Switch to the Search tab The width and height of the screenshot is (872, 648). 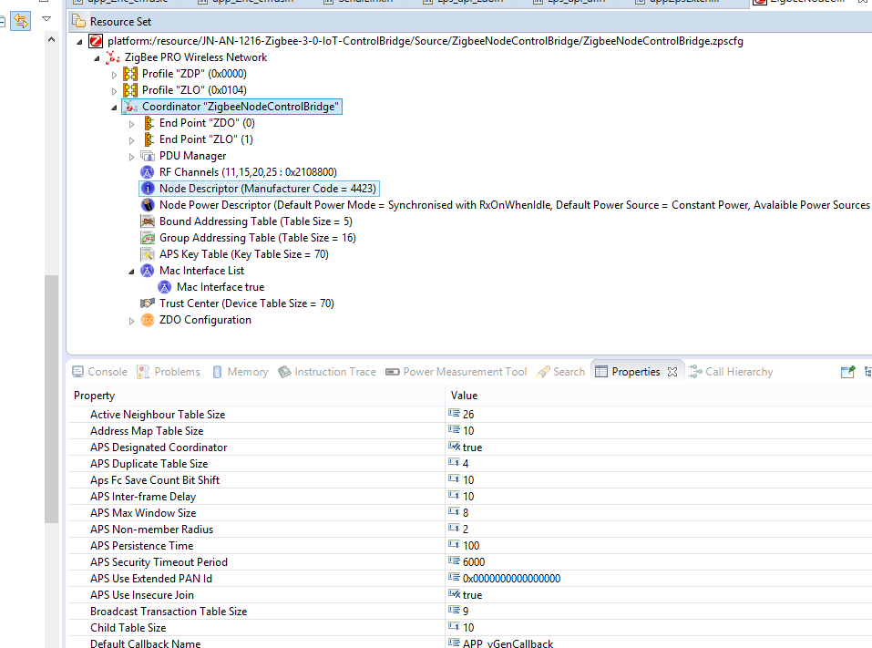(560, 372)
